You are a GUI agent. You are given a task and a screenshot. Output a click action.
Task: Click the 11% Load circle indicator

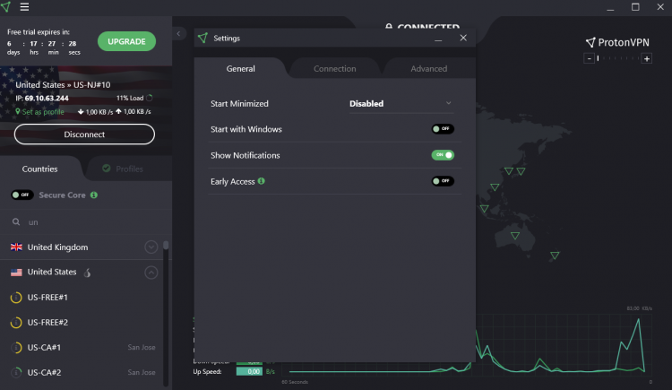point(149,98)
